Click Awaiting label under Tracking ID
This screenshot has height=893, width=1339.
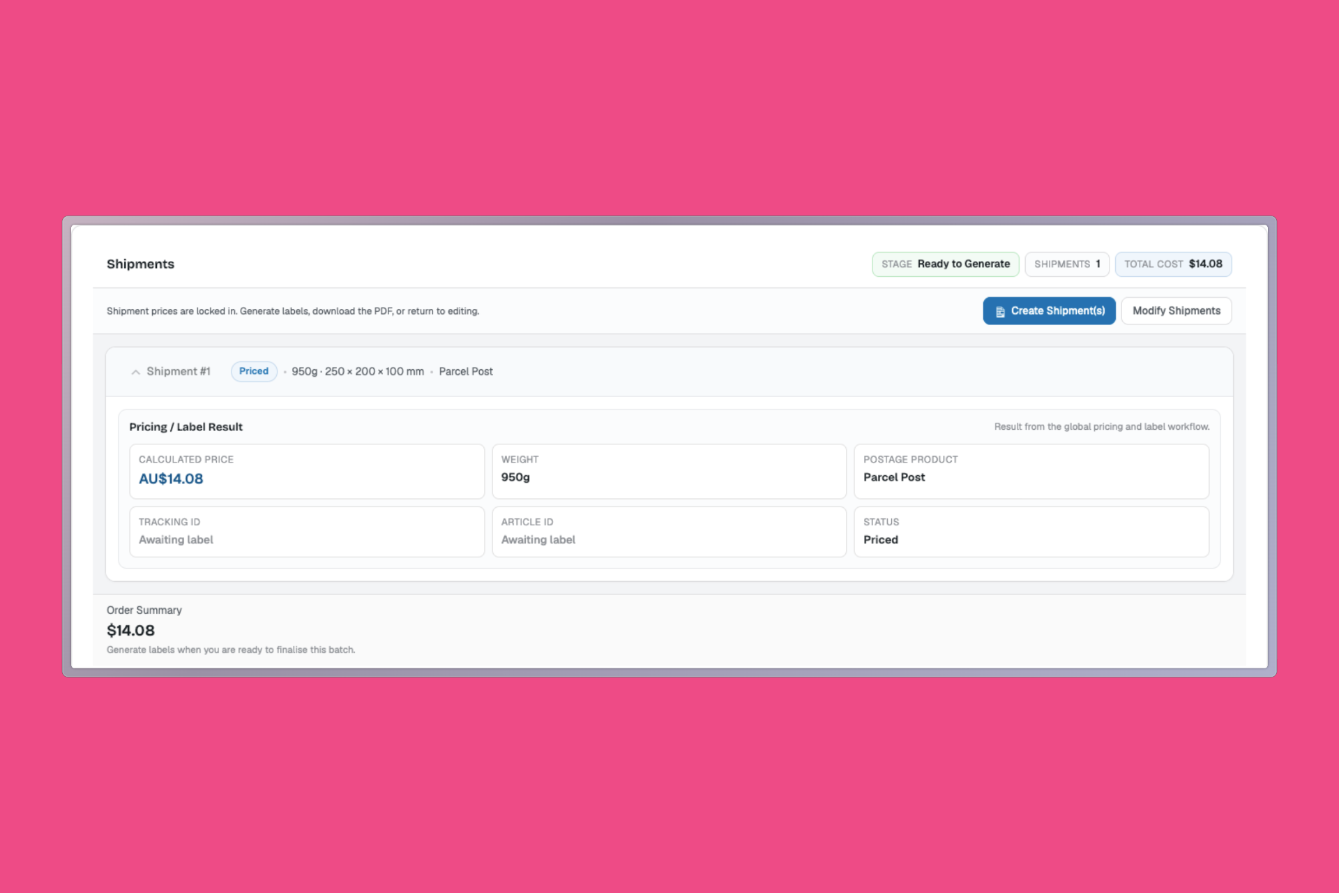(x=176, y=540)
